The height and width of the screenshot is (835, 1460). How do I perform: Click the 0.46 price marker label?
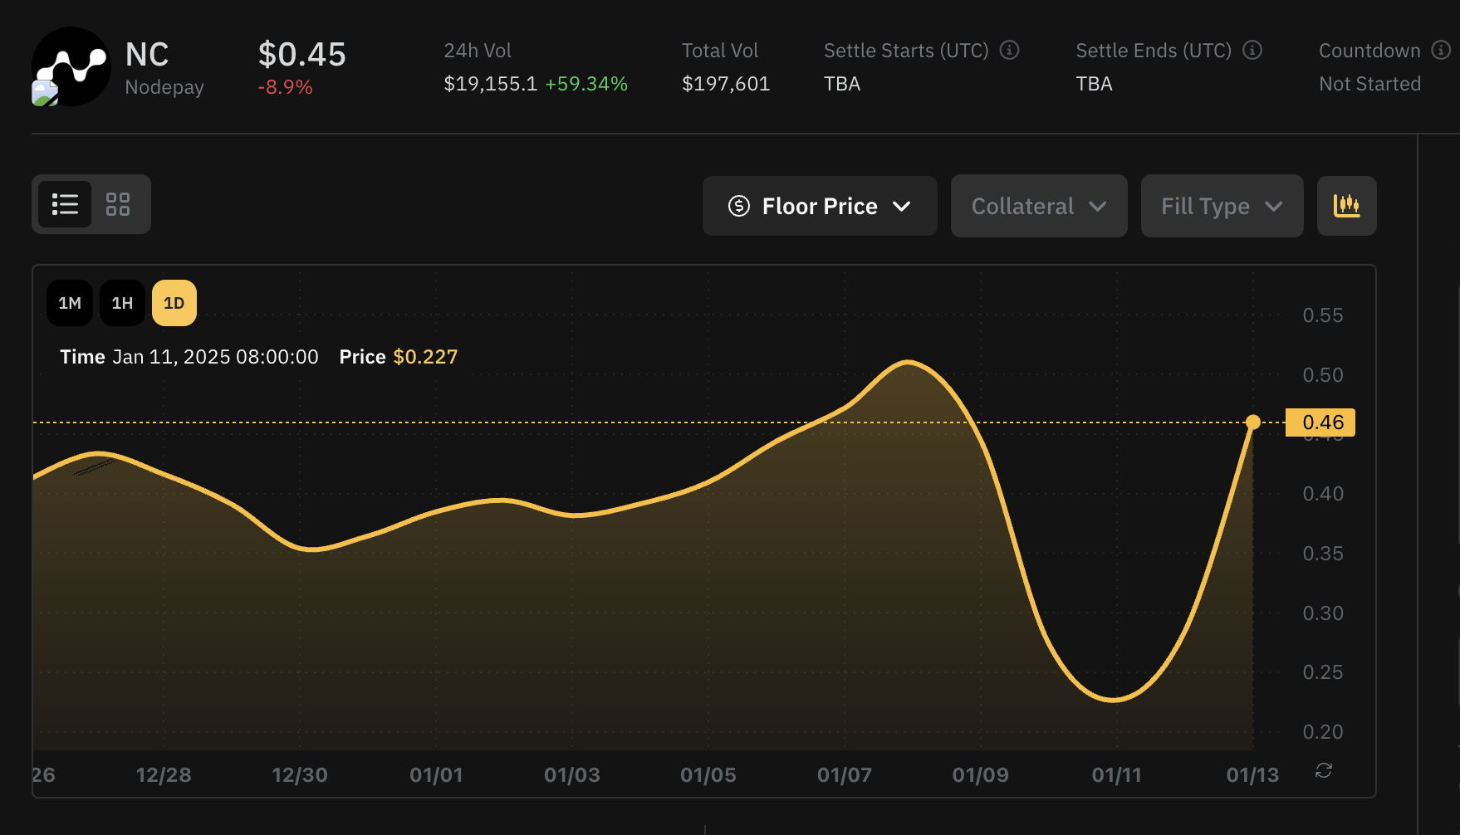pyautogui.click(x=1320, y=422)
